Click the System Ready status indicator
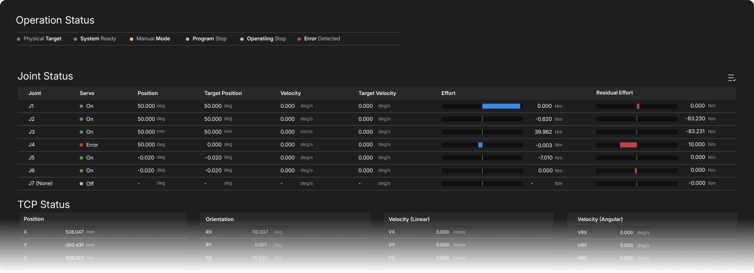The image size is (754, 273). pos(95,39)
